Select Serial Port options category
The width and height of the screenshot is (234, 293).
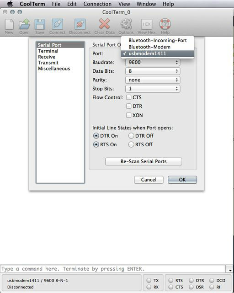[60, 45]
